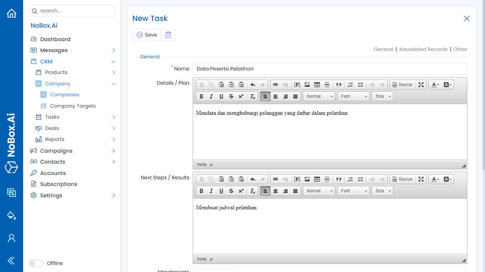
Task: Switch to the Assosiated Records tab
Action: 423,49
